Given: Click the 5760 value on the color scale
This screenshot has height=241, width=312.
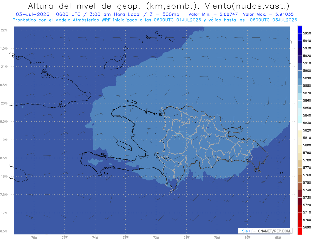Looking at the screenshot, I should click(x=307, y=175).
